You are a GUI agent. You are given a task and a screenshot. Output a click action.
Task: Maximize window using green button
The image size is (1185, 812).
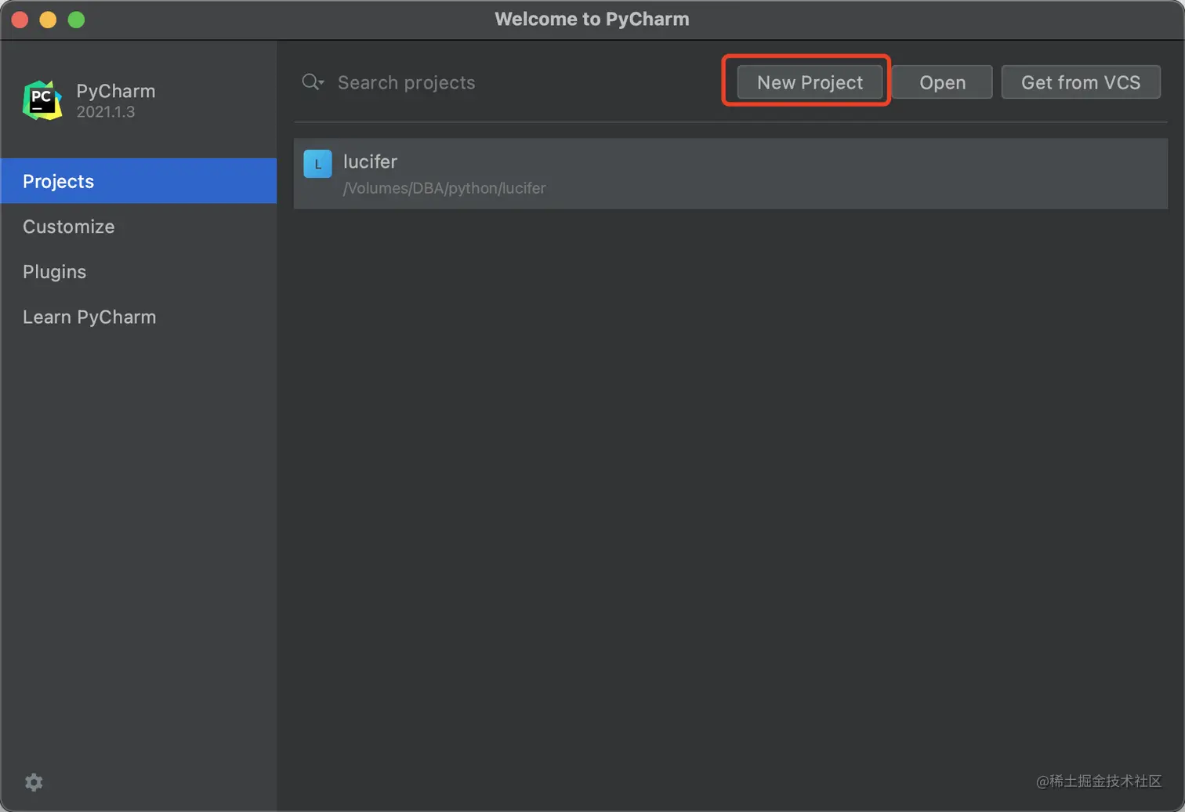pos(76,20)
